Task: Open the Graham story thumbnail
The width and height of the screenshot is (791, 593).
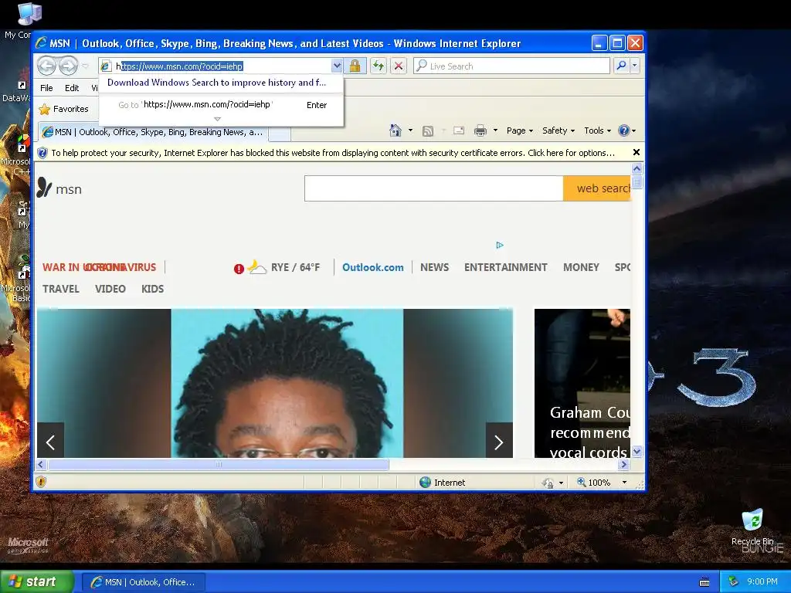Action: coord(582,383)
